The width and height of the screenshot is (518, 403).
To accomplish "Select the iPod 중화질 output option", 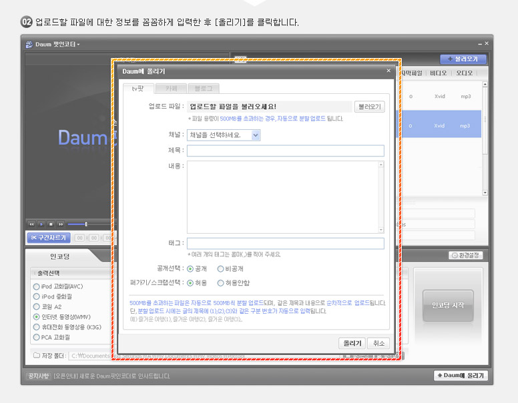I will pyautogui.click(x=36, y=297).
